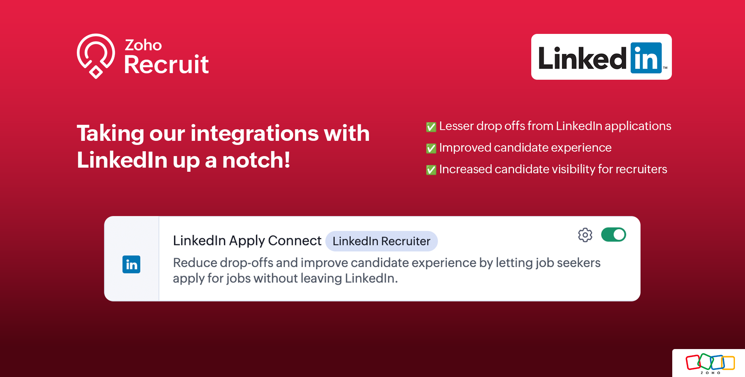Image resolution: width=745 pixels, height=377 pixels.
Task: Click the small Zoho text above Recruit
Action: (143, 45)
